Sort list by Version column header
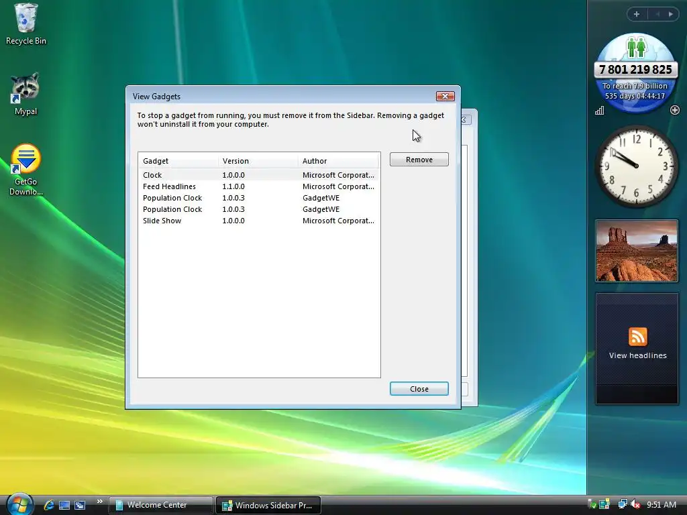Viewport: 687px width, 515px height. point(258,161)
